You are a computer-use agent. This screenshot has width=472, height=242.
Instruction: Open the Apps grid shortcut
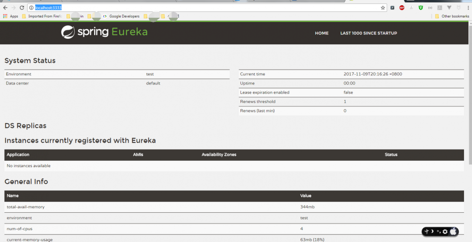10,16
